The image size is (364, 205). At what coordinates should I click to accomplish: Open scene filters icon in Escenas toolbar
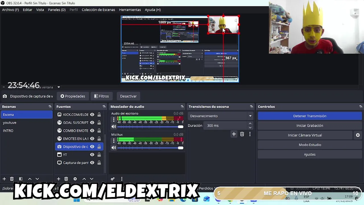tap(21, 179)
